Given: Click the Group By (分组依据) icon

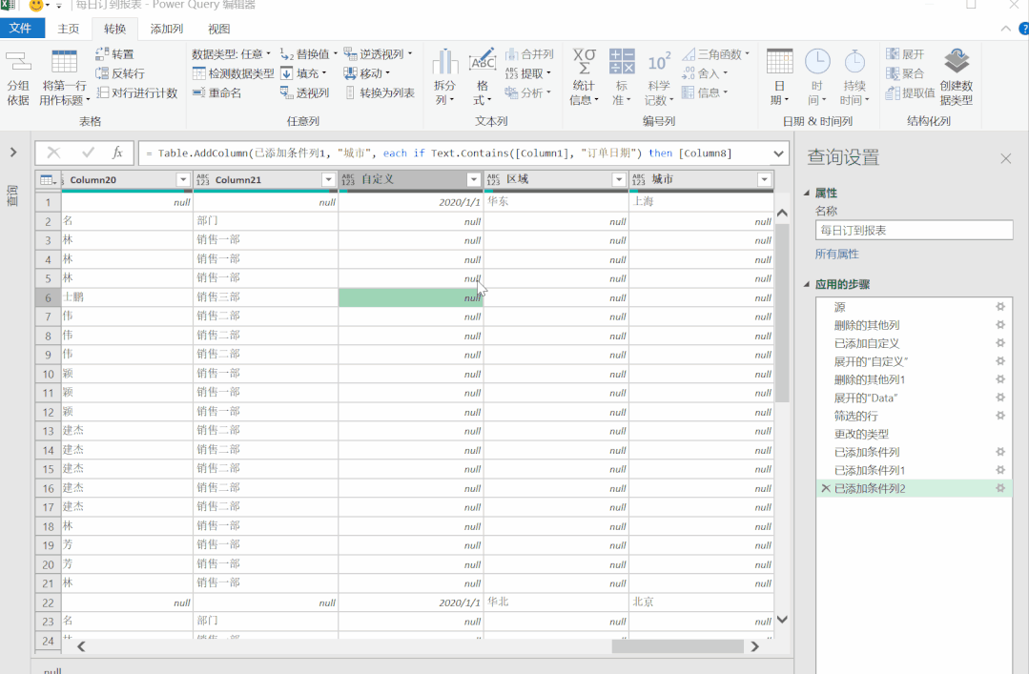Looking at the screenshot, I should [18, 61].
